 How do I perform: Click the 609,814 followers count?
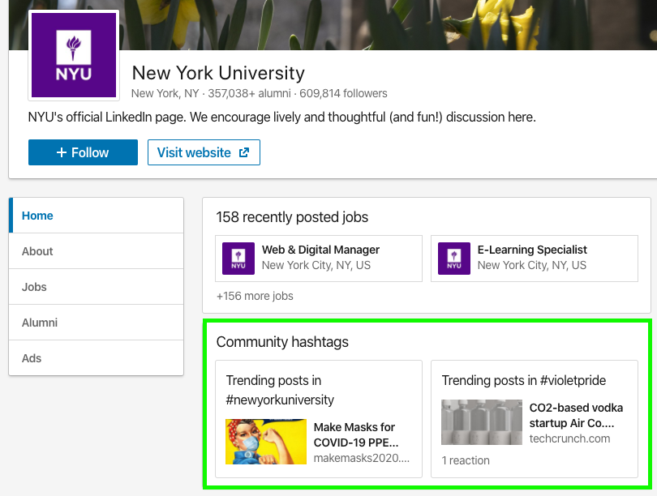(x=343, y=93)
